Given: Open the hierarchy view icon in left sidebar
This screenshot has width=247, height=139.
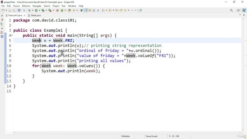Looking at the screenshot, I should tap(2, 24).
